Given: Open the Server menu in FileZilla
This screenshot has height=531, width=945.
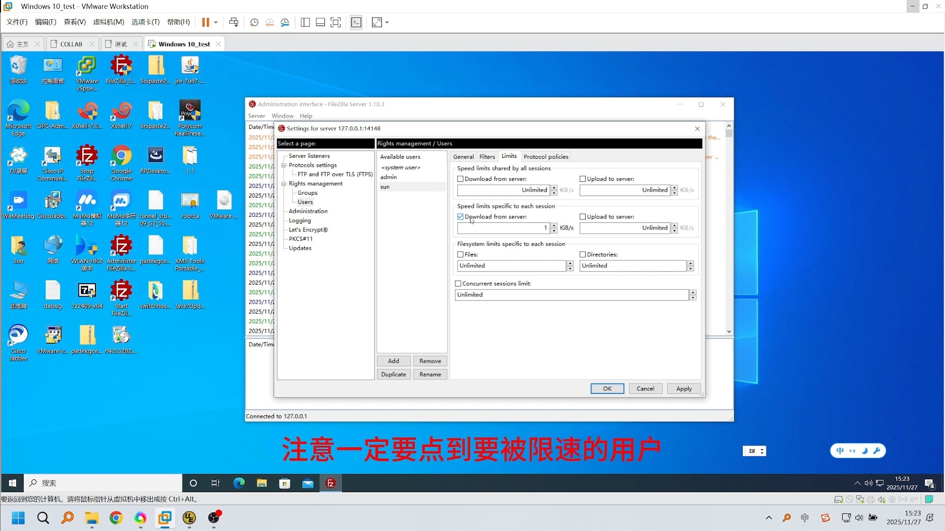Looking at the screenshot, I should pos(256,116).
